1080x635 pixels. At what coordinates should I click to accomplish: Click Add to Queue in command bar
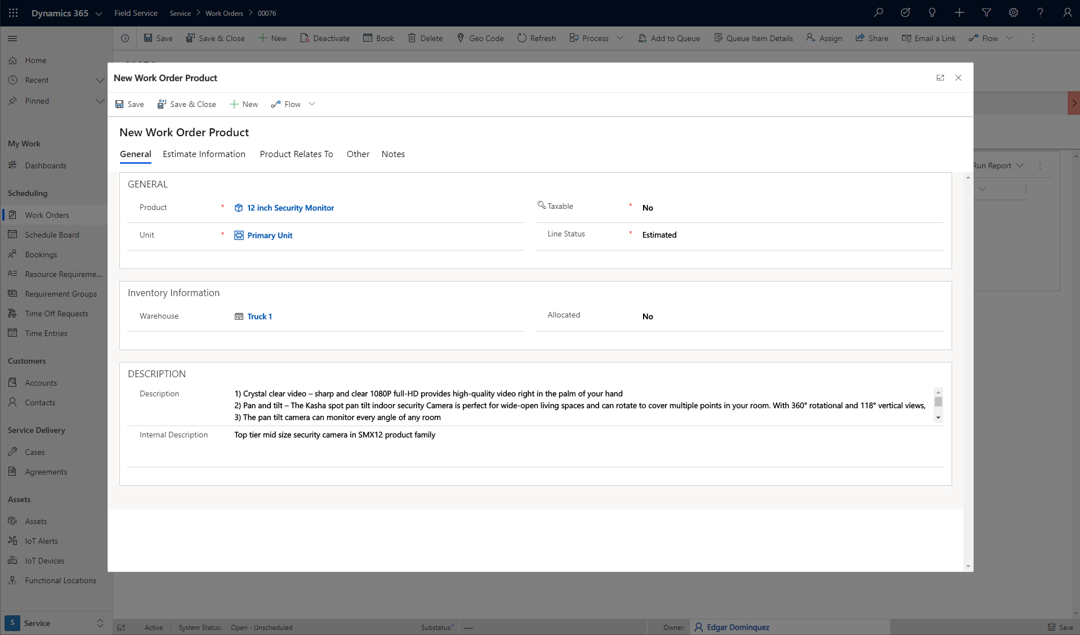pyautogui.click(x=669, y=38)
